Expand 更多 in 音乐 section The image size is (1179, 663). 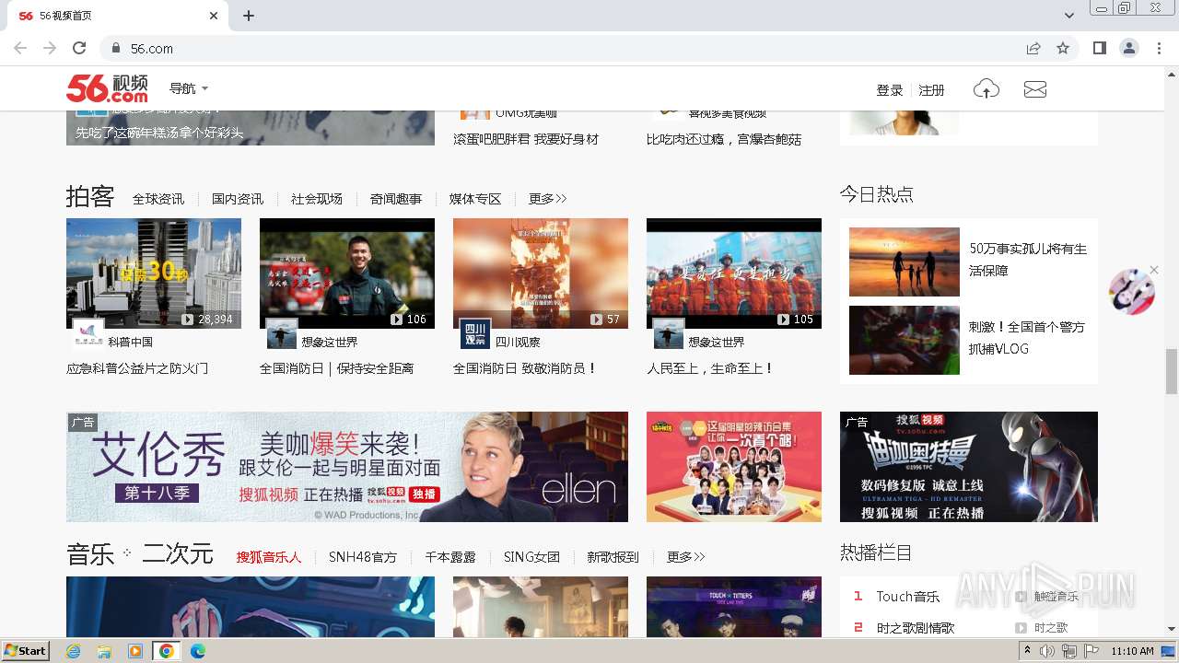tap(685, 557)
